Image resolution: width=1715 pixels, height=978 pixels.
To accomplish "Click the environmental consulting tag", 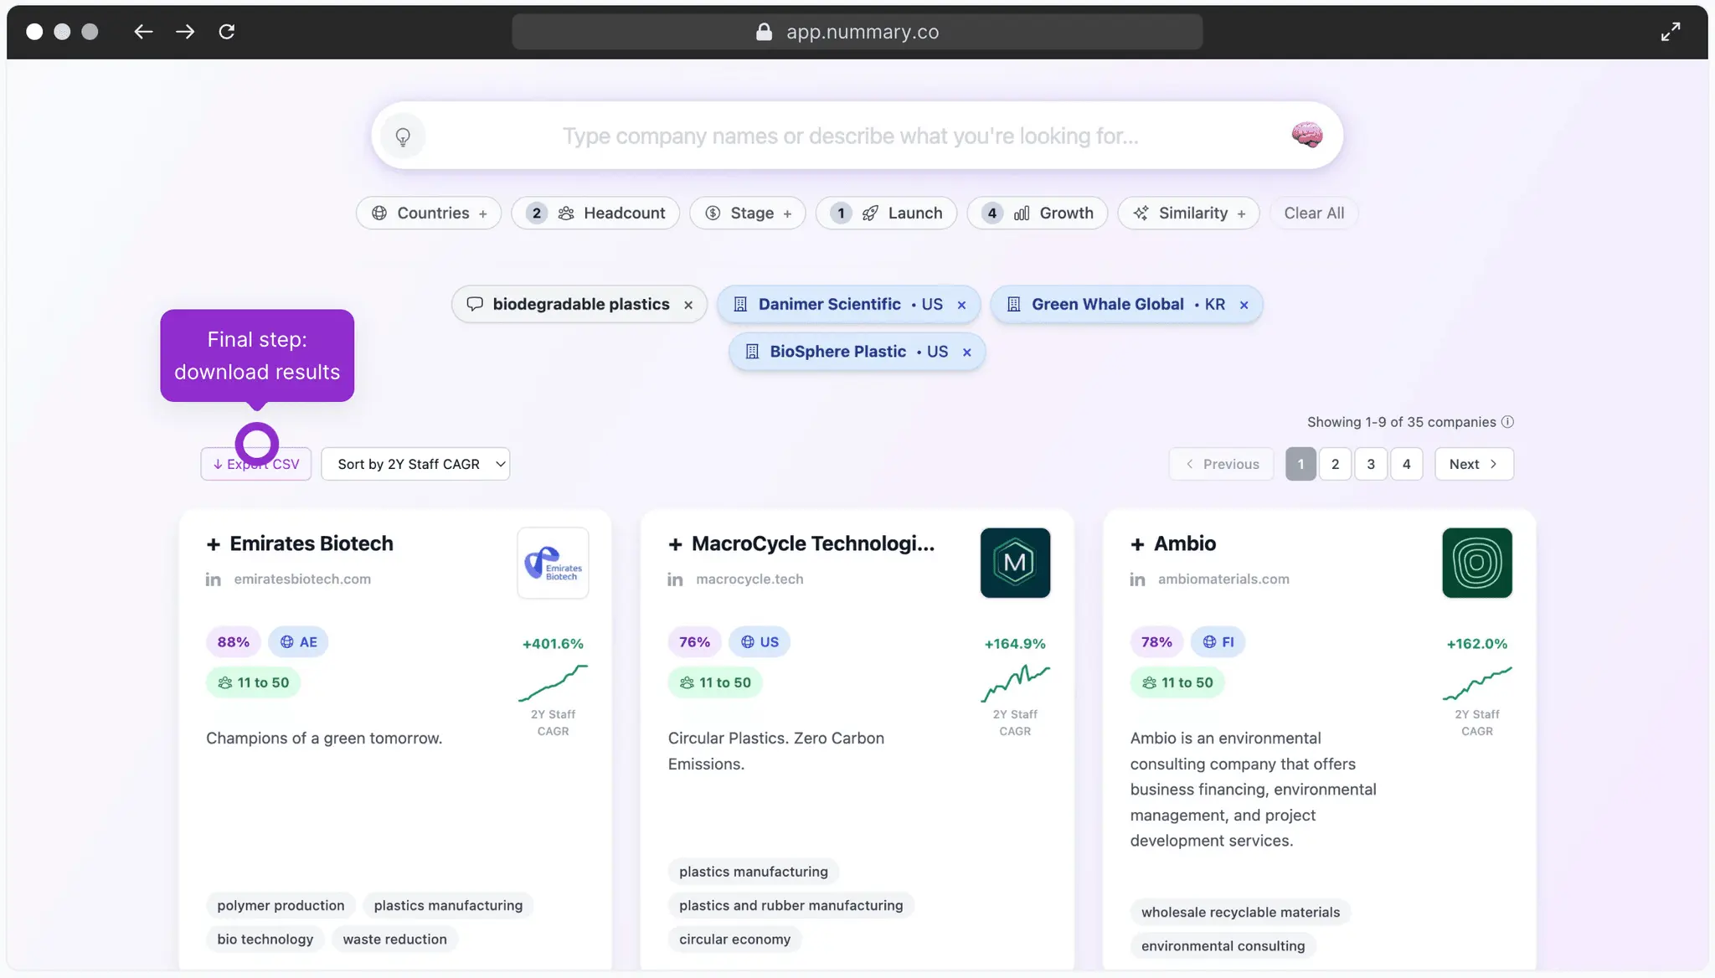I will click(x=1223, y=946).
